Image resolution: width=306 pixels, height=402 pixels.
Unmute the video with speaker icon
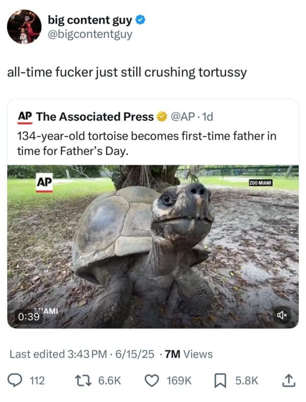coord(281,316)
